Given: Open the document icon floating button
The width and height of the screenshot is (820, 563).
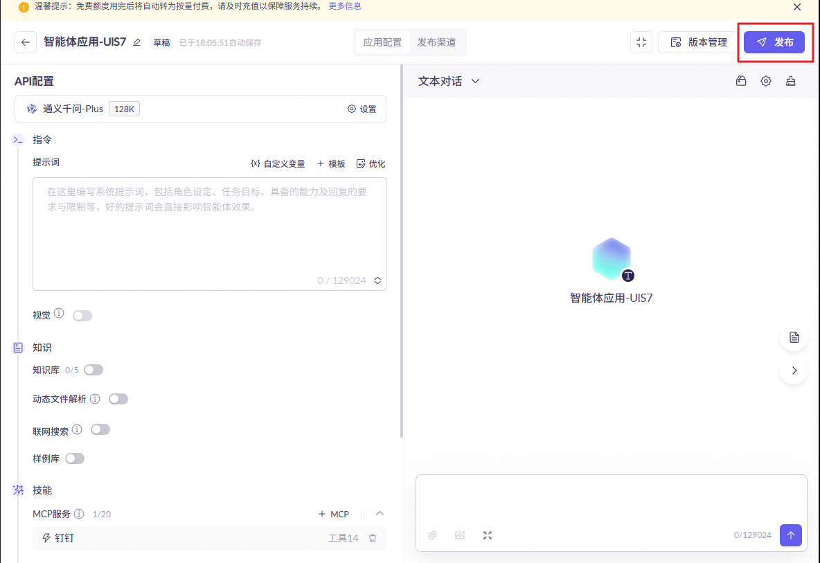Looking at the screenshot, I should (x=794, y=337).
